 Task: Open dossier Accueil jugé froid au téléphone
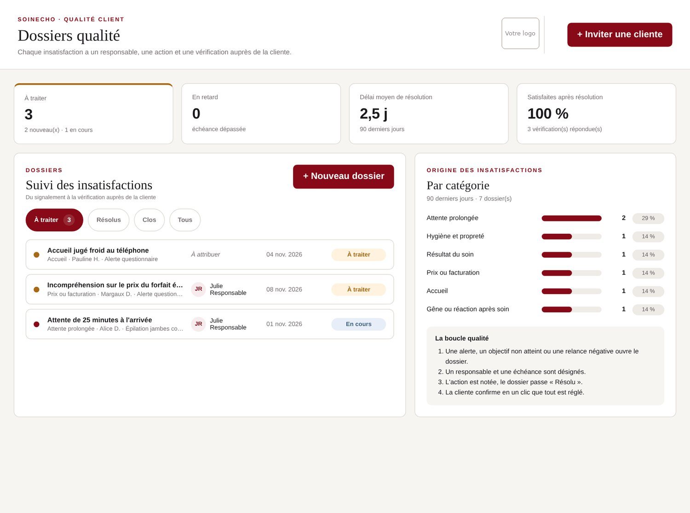(210, 254)
